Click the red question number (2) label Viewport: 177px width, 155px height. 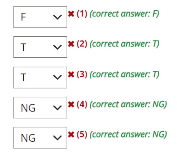tap(82, 44)
